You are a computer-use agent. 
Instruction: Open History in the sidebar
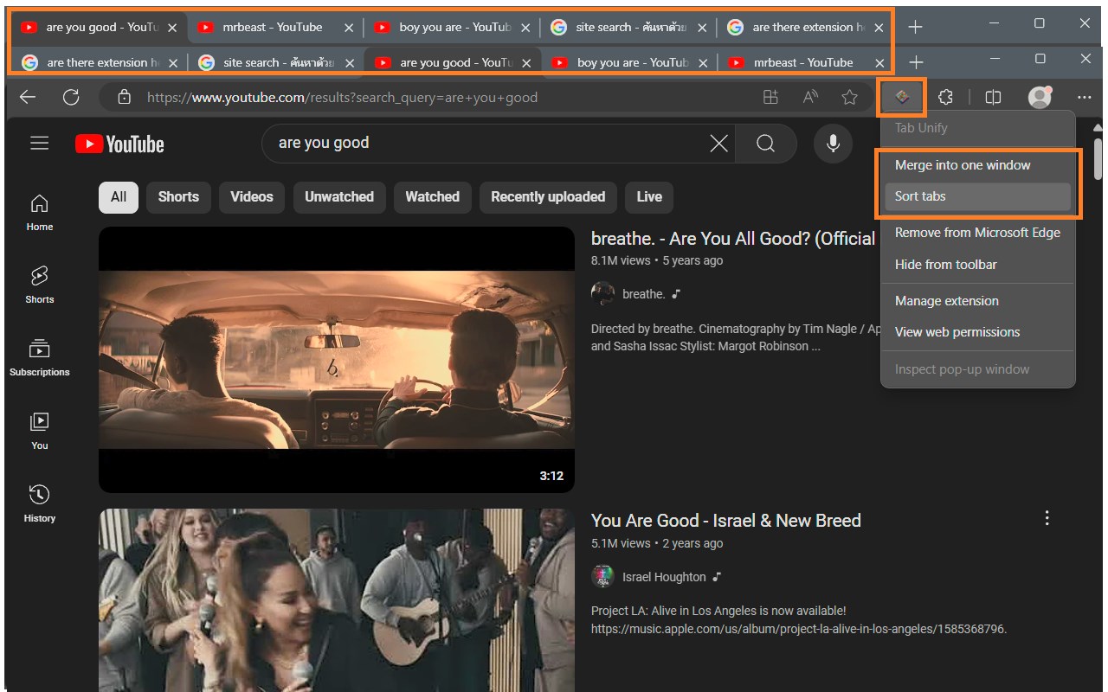40,503
